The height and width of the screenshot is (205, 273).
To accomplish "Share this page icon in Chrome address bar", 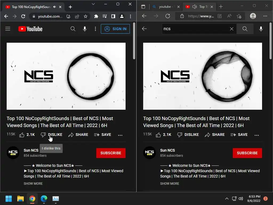I will (x=77, y=16).
